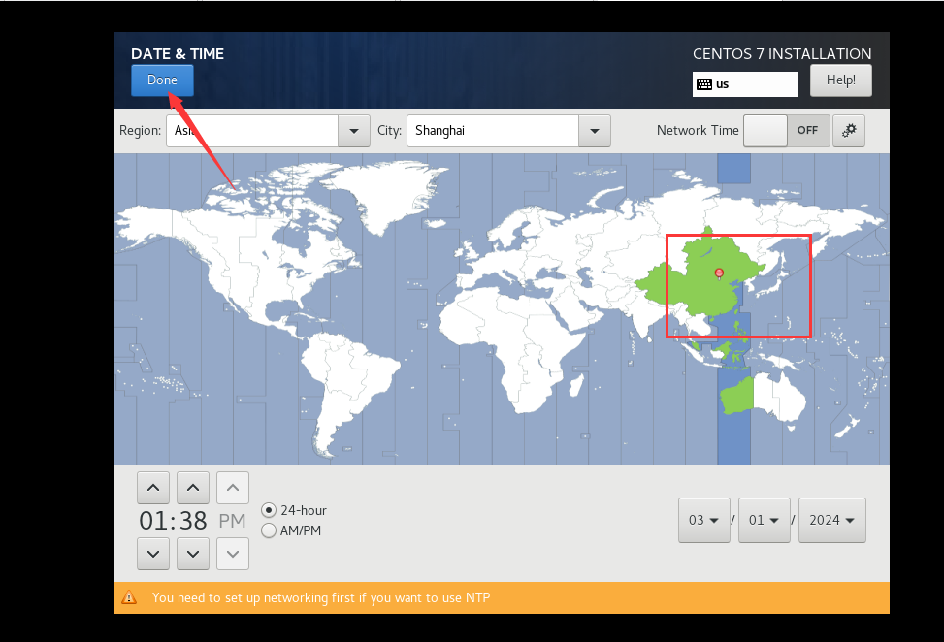Switch AM/PM with the up arrow
944x642 pixels.
tap(233, 488)
